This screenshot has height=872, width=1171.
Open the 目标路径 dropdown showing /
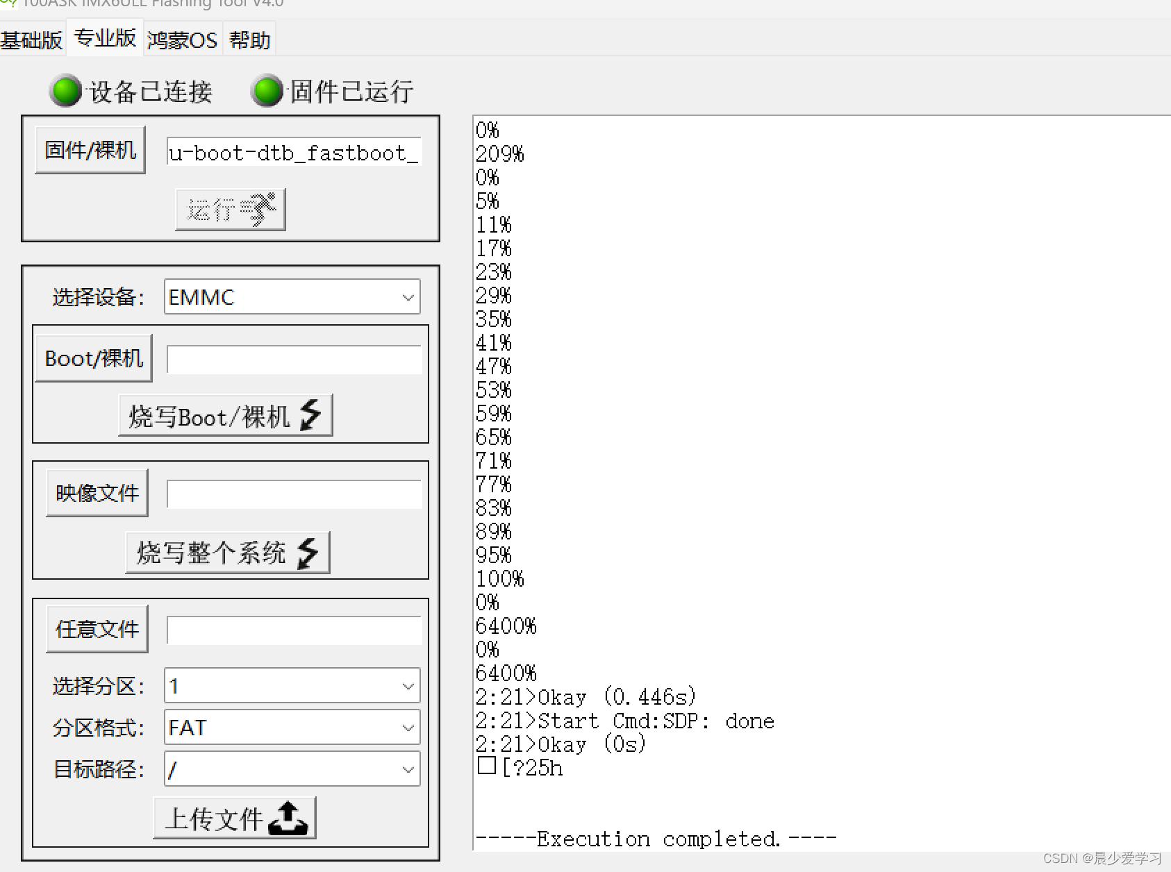(292, 769)
